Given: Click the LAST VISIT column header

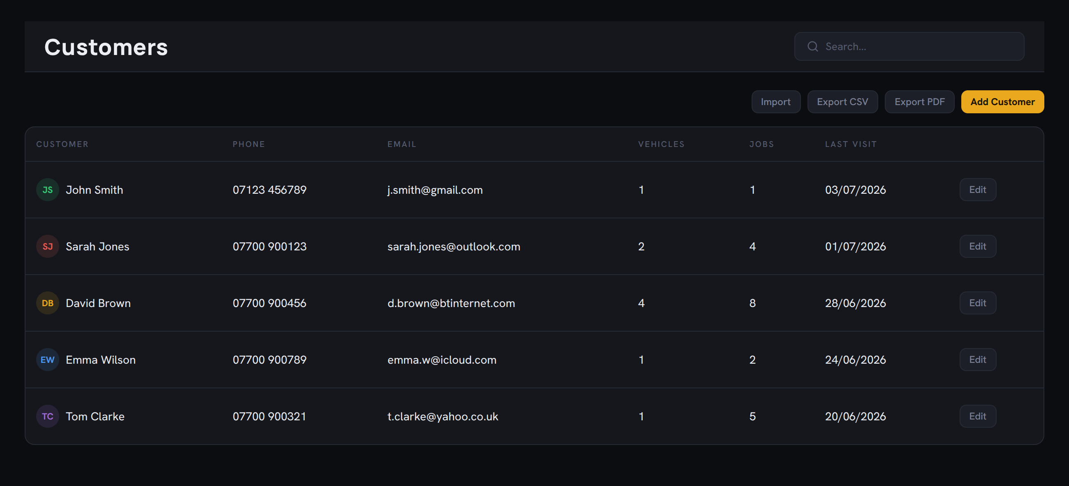Looking at the screenshot, I should tap(851, 144).
